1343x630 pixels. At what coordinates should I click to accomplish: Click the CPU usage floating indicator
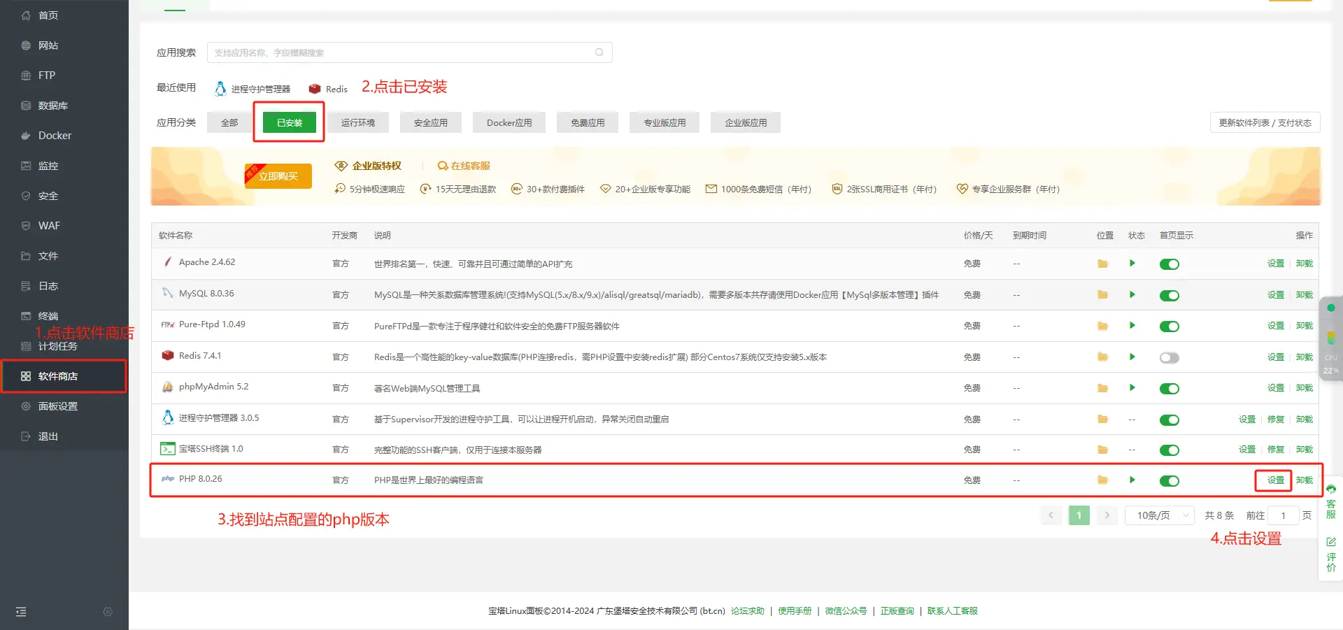pyautogui.click(x=1330, y=363)
